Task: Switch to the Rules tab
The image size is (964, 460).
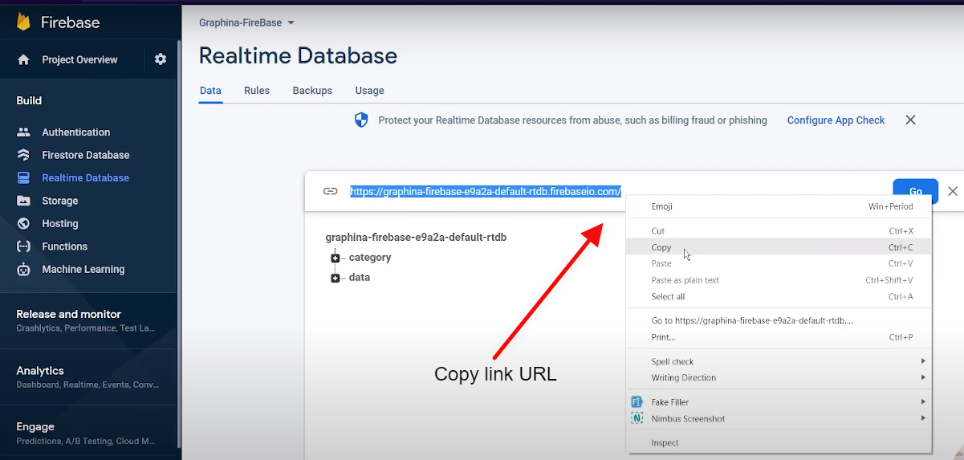Action: tap(257, 91)
